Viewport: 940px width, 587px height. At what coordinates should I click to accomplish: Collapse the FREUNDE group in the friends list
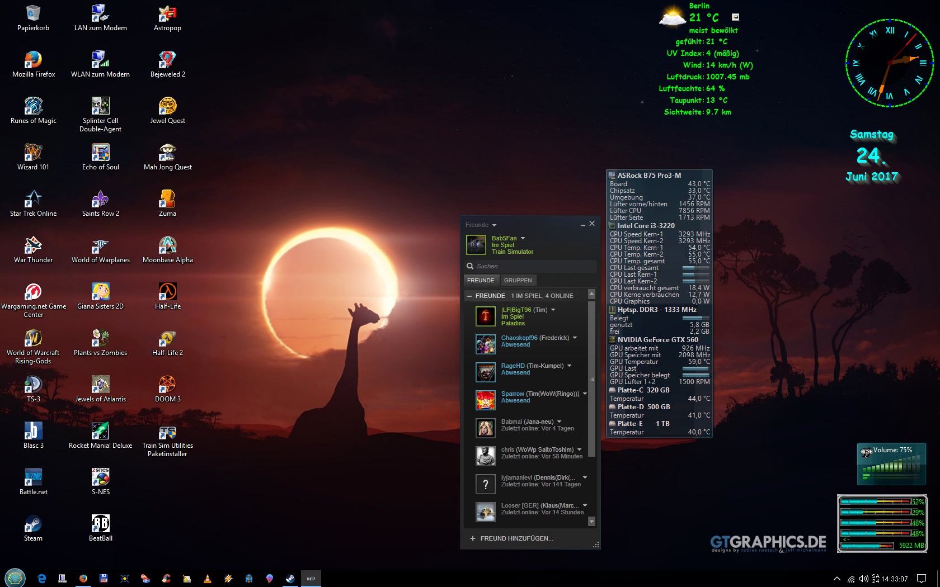pyautogui.click(x=469, y=296)
